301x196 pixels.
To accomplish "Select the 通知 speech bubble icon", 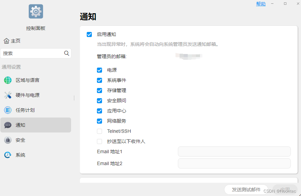I will tap(8, 125).
